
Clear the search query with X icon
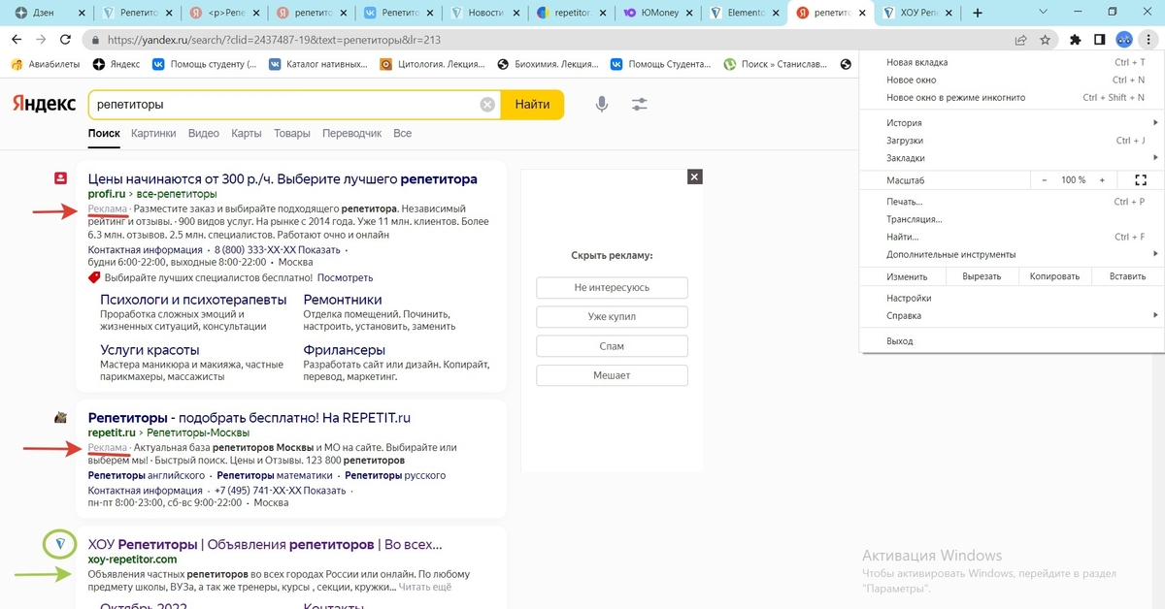click(x=487, y=105)
